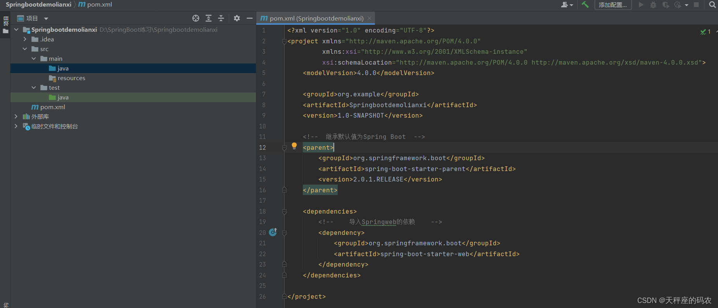Select the test folder label

click(x=54, y=88)
